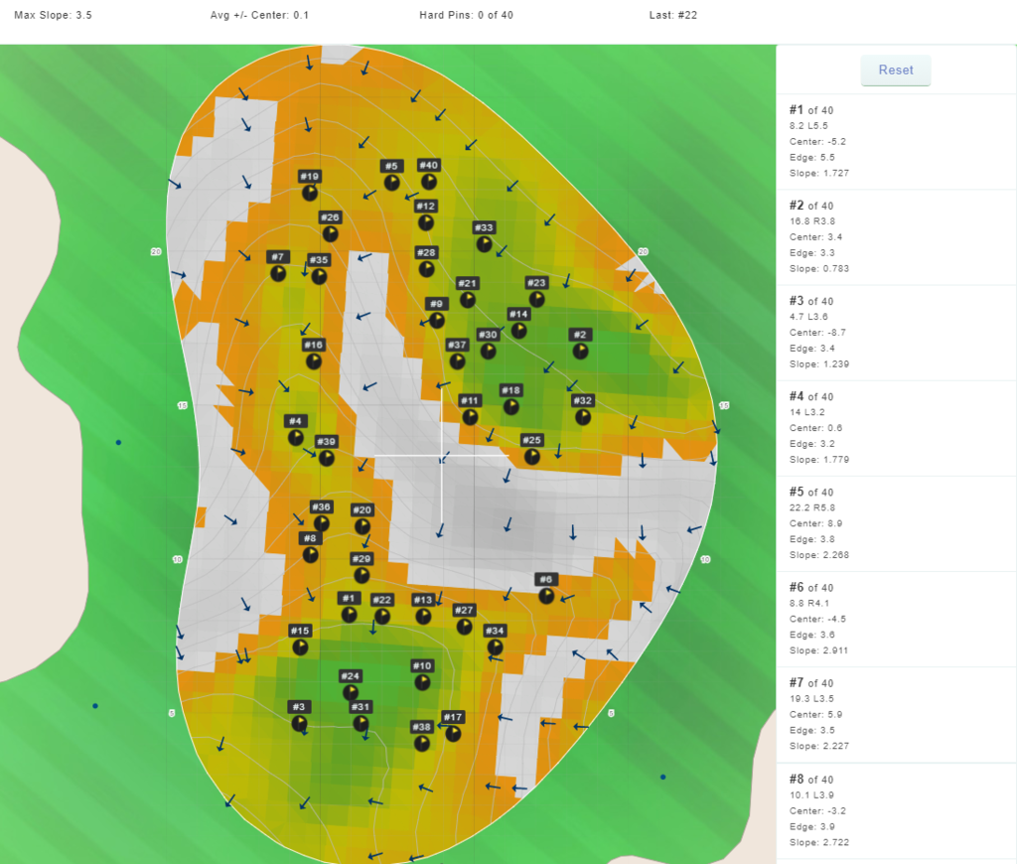Click the Last: #22 indicator
This screenshot has width=1017, height=864.
pos(673,16)
